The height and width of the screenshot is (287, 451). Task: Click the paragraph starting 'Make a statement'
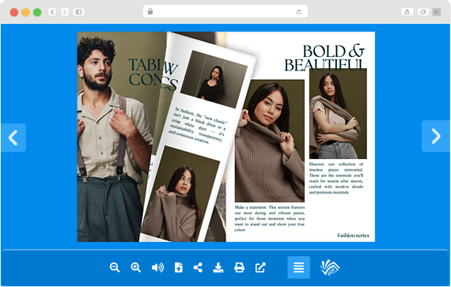click(x=270, y=218)
